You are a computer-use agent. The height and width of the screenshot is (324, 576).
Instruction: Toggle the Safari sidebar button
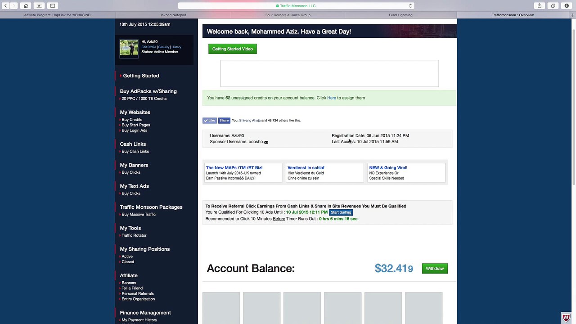point(53,6)
